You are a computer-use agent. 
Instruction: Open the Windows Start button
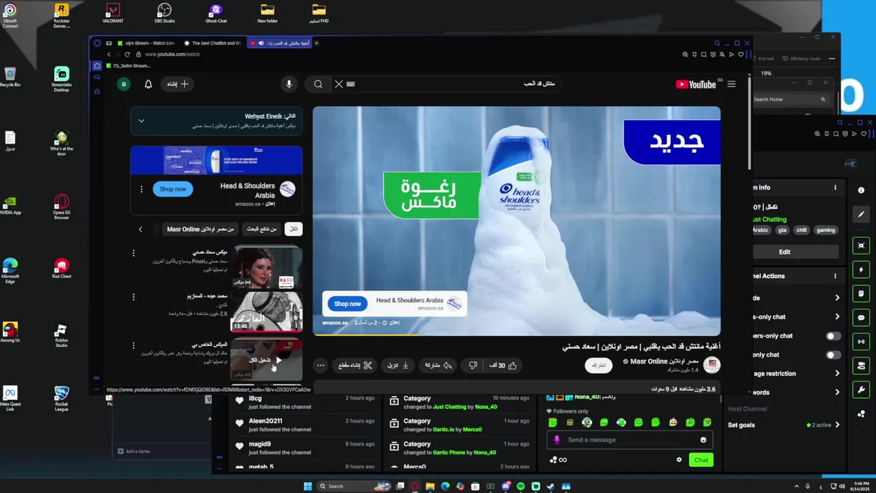tap(307, 486)
